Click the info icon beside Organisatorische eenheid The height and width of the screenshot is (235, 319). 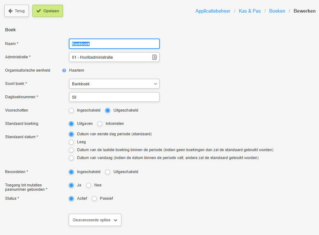coord(64,70)
